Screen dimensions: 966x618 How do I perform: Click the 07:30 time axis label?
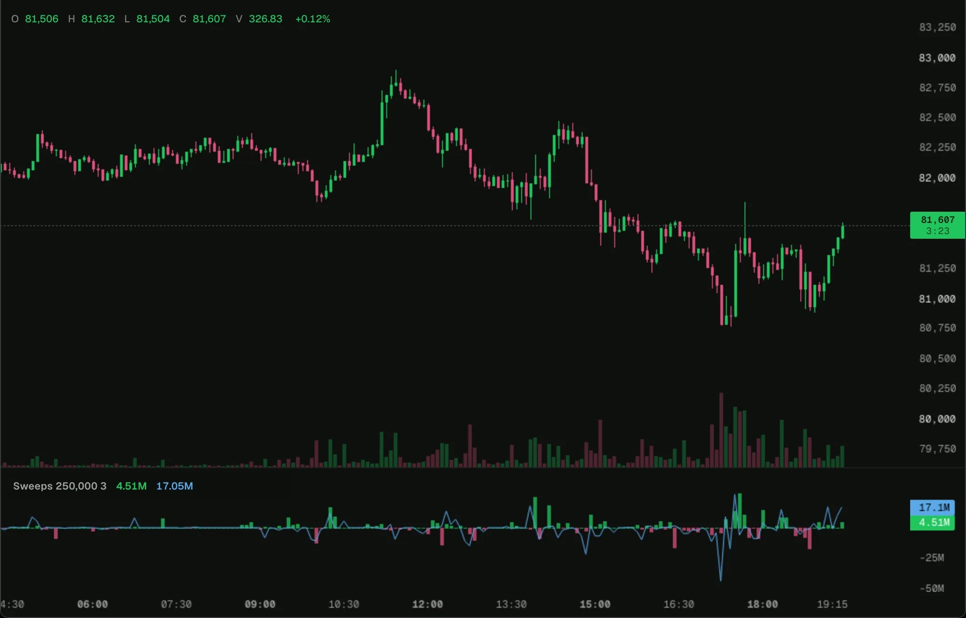tap(176, 604)
